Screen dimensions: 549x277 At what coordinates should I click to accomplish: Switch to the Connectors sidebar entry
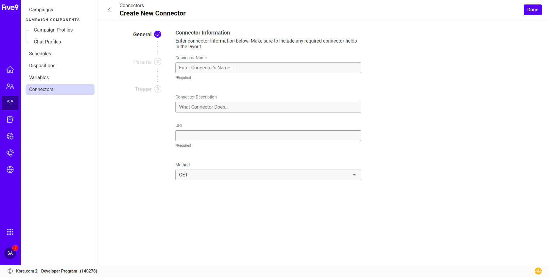pyautogui.click(x=41, y=89)
